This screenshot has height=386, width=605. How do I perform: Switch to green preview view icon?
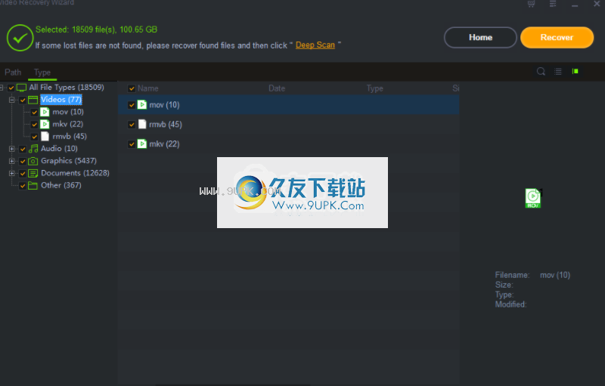click(576, 71)
